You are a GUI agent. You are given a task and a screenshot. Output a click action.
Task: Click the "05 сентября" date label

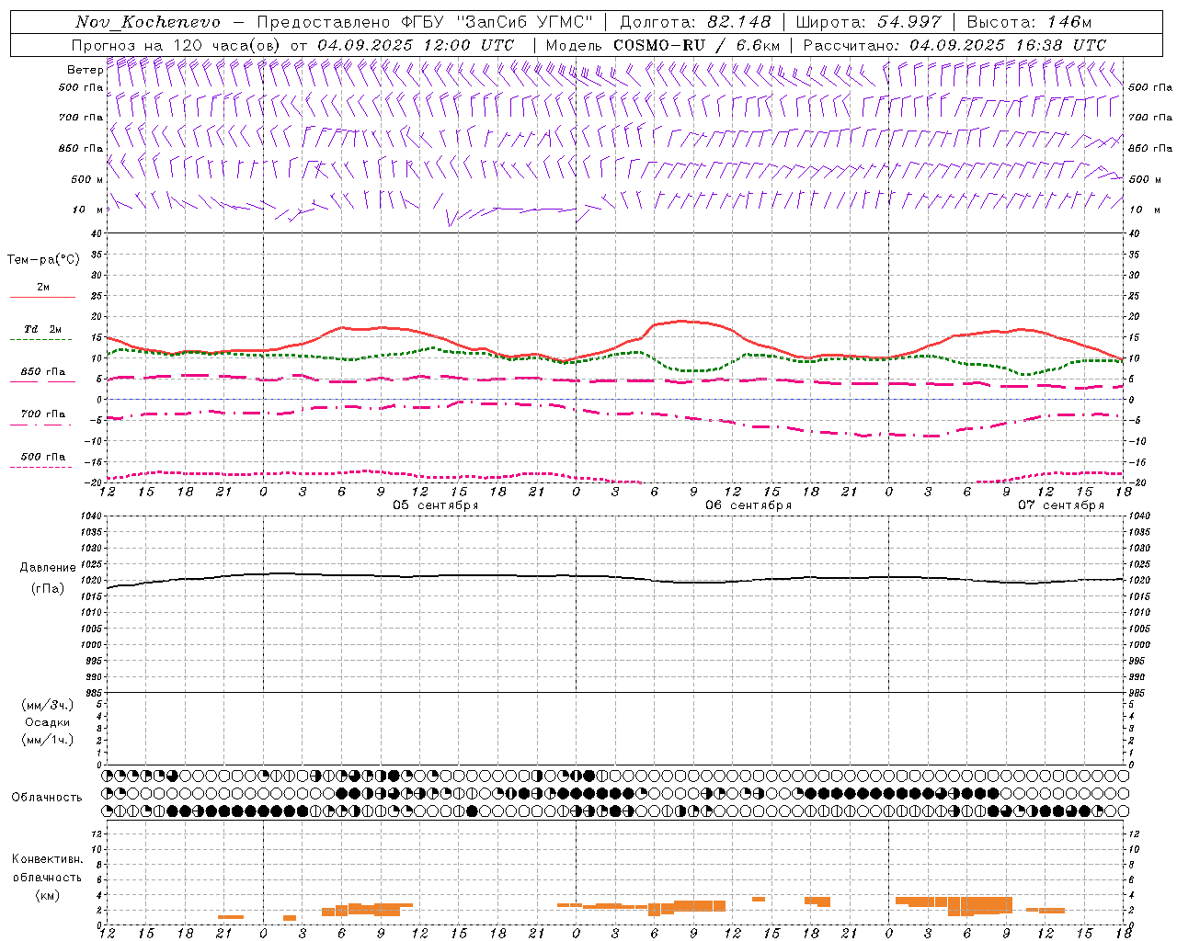pyautogui.click(x=436, y=505)
